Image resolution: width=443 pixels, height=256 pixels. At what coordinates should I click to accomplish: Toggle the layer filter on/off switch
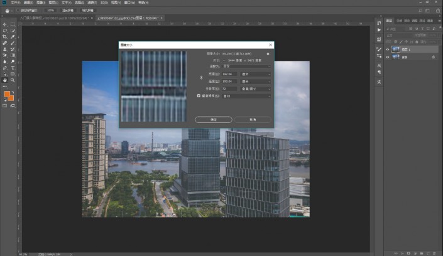[440, 28]
